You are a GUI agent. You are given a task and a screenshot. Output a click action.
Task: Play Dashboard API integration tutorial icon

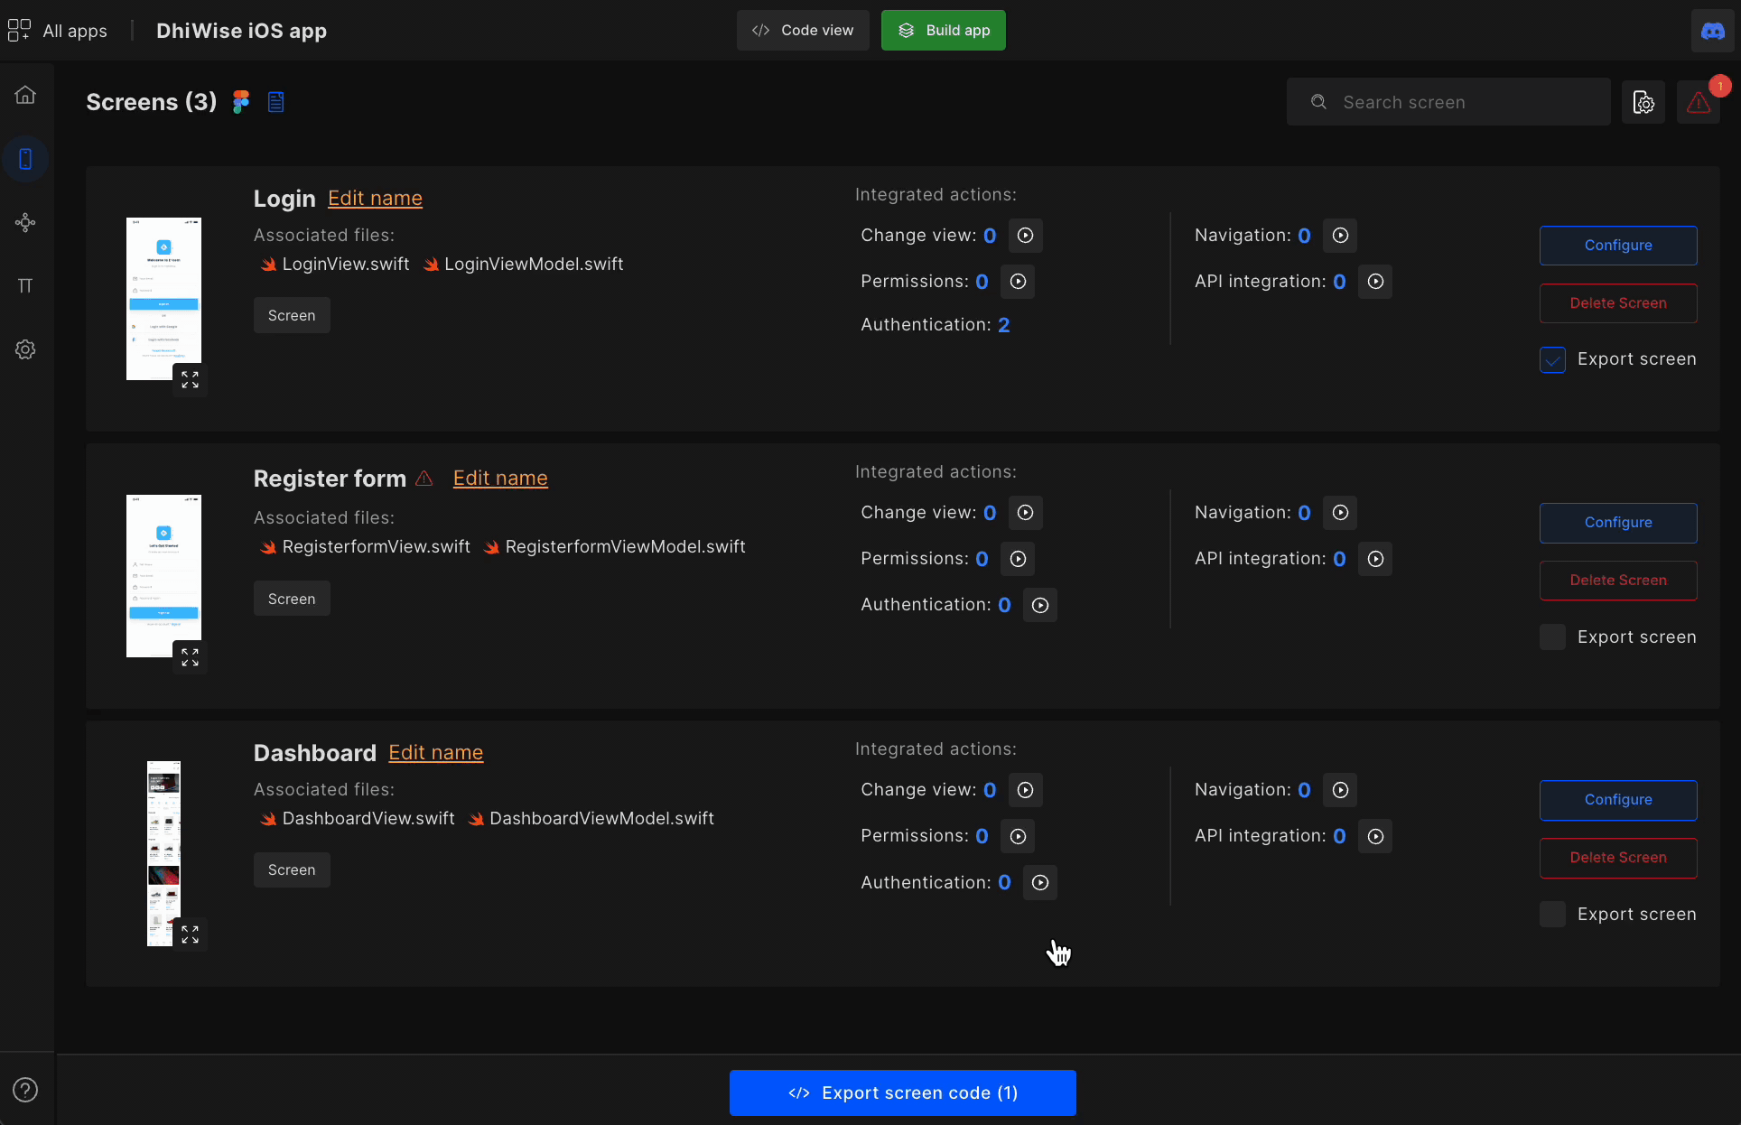tap(1375, 836)
